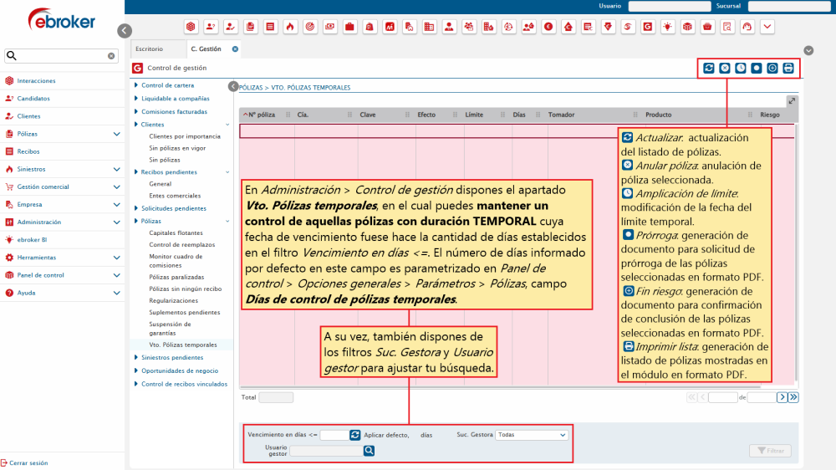Click the euro coin icon in top toolbar
The height and width of the screenshot is (470, 836).
click(548, 27)
